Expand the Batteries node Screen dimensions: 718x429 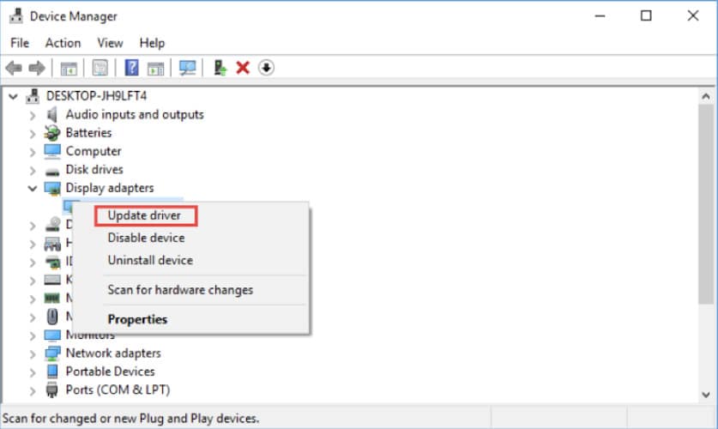point(33,134)
